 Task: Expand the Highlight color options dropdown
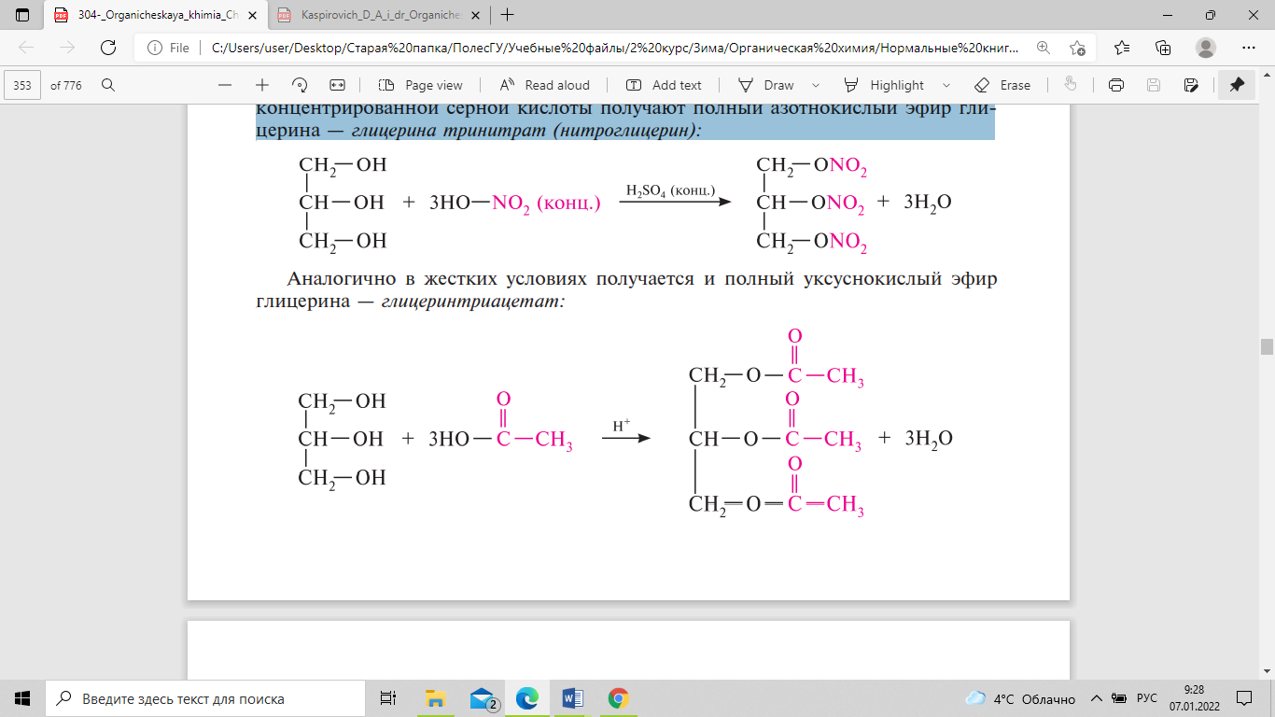coord(946,85)
